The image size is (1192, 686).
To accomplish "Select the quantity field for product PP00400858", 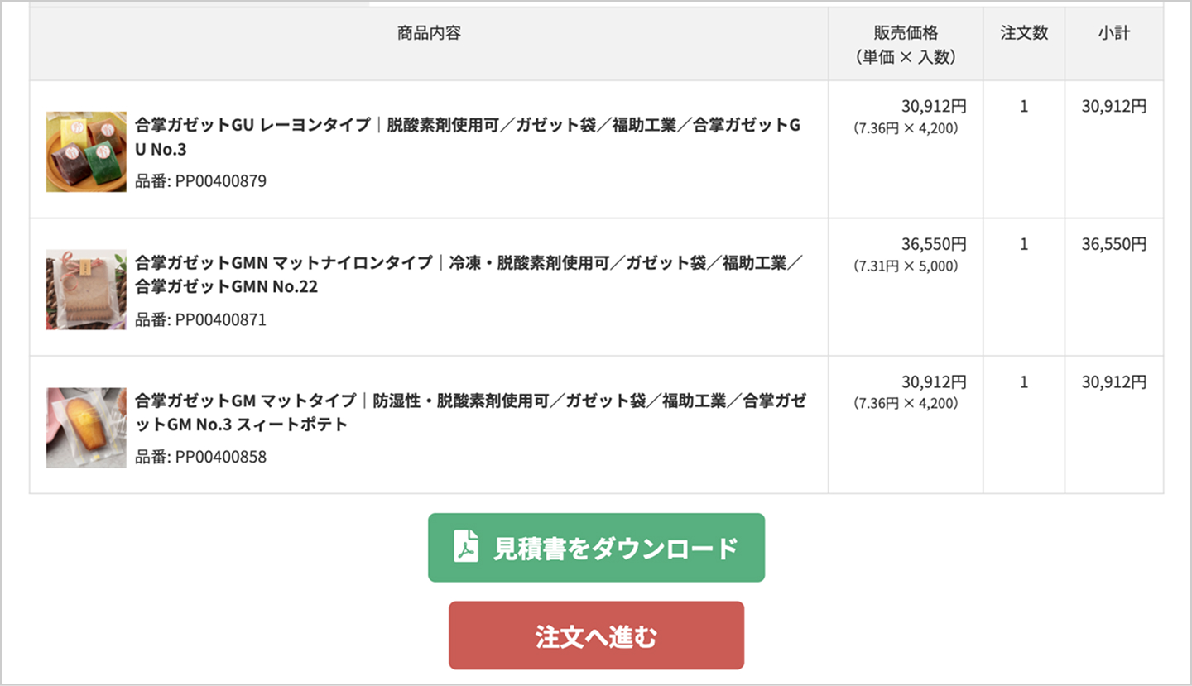I will point(1023,381).
